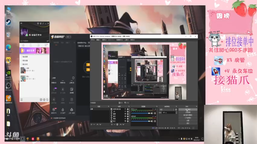Click the highlighted streaming button in OBS controls
The width and height of the screenshot is (257, 144).
(x=188, y=109)
